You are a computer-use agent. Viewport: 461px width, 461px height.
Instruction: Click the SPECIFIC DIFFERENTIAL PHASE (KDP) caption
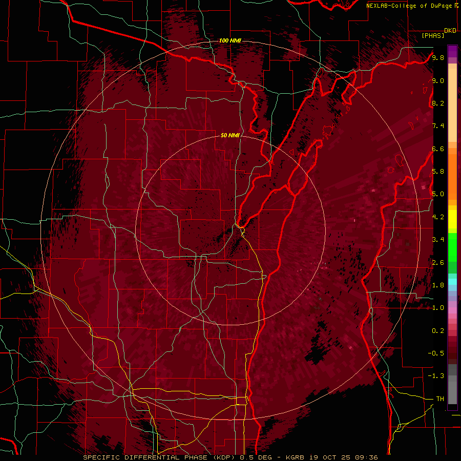point(159,457)
